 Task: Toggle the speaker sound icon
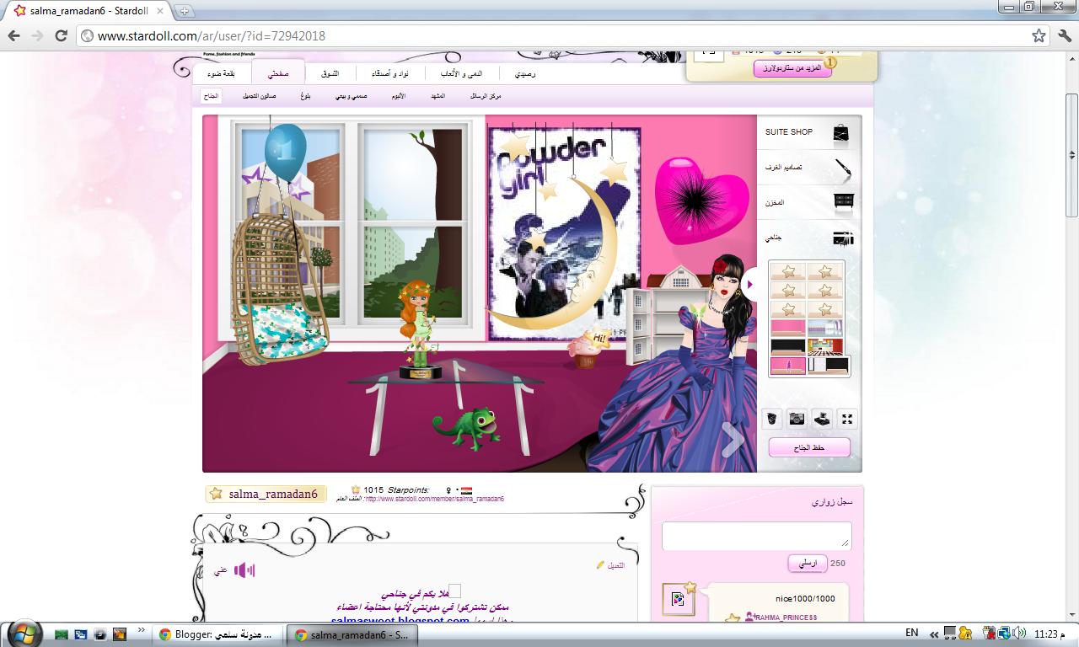coord(244,571)
